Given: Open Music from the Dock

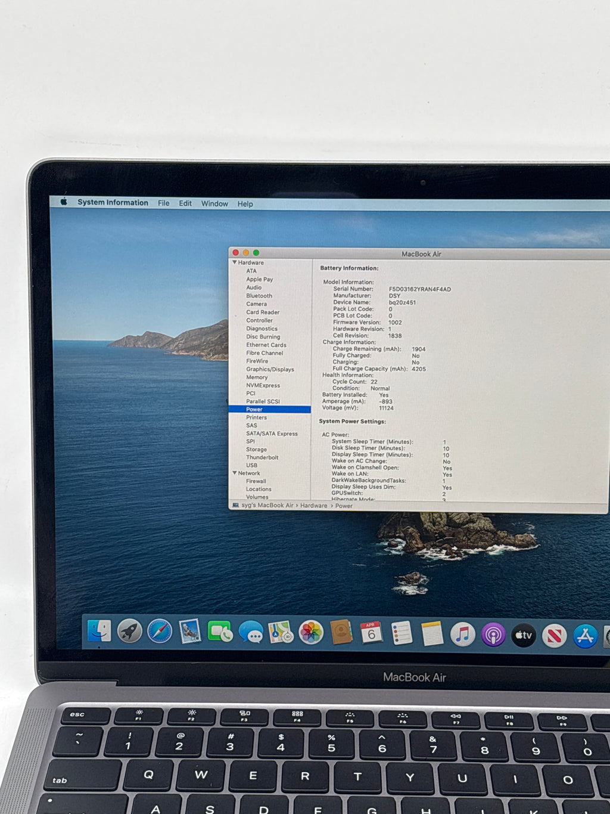Looking at the screenshot, I should [x=463, y=635].
